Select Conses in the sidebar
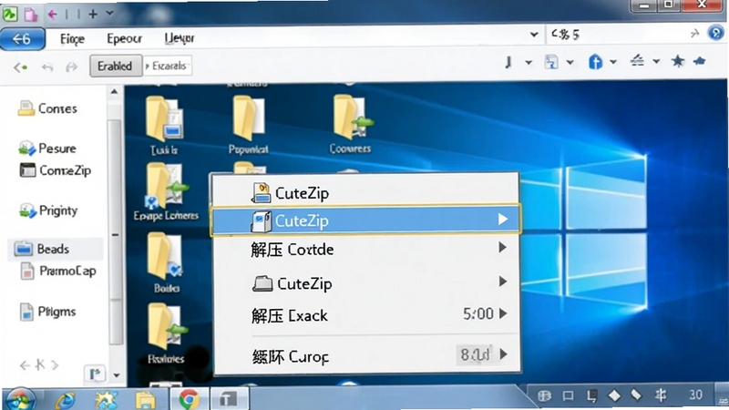This screenshot has width=729, height=410. 47,108
